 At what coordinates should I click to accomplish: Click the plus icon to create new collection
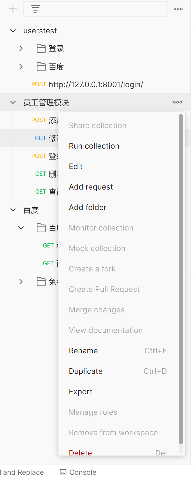coord(13,9)
